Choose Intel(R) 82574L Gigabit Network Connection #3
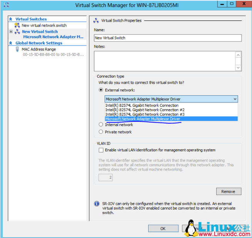 click(x=171, y=115)
